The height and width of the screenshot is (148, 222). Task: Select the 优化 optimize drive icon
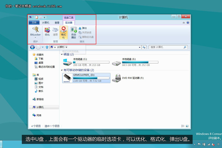click(47, 31)
